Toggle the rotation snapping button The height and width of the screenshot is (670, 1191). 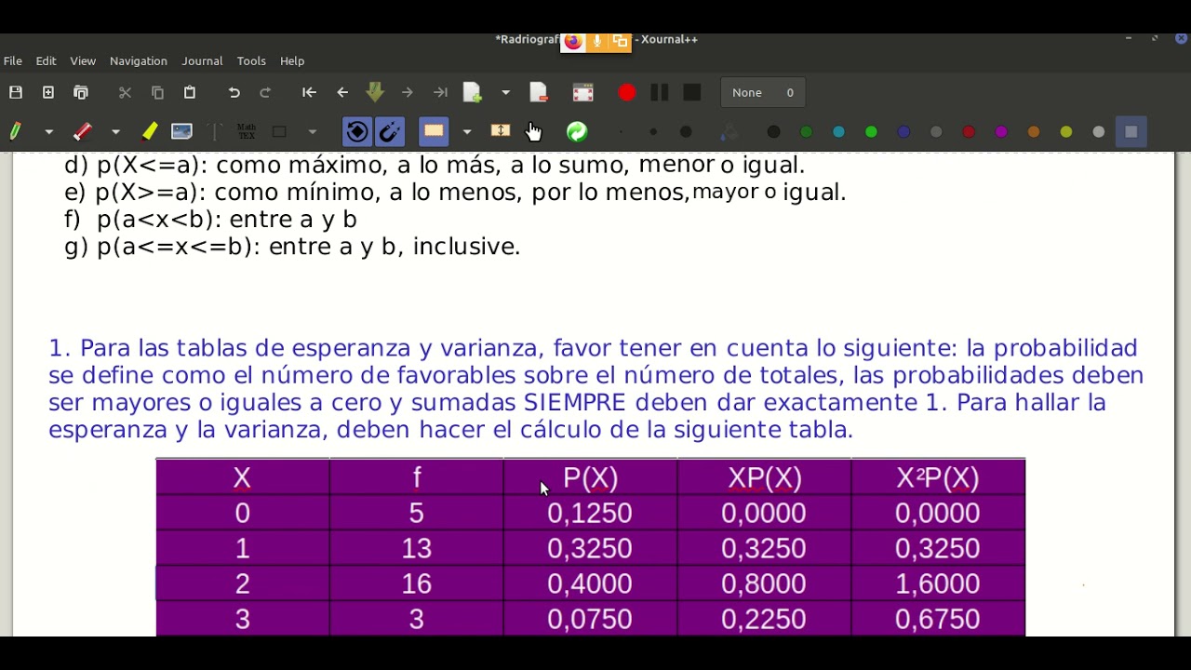[356, 131]
